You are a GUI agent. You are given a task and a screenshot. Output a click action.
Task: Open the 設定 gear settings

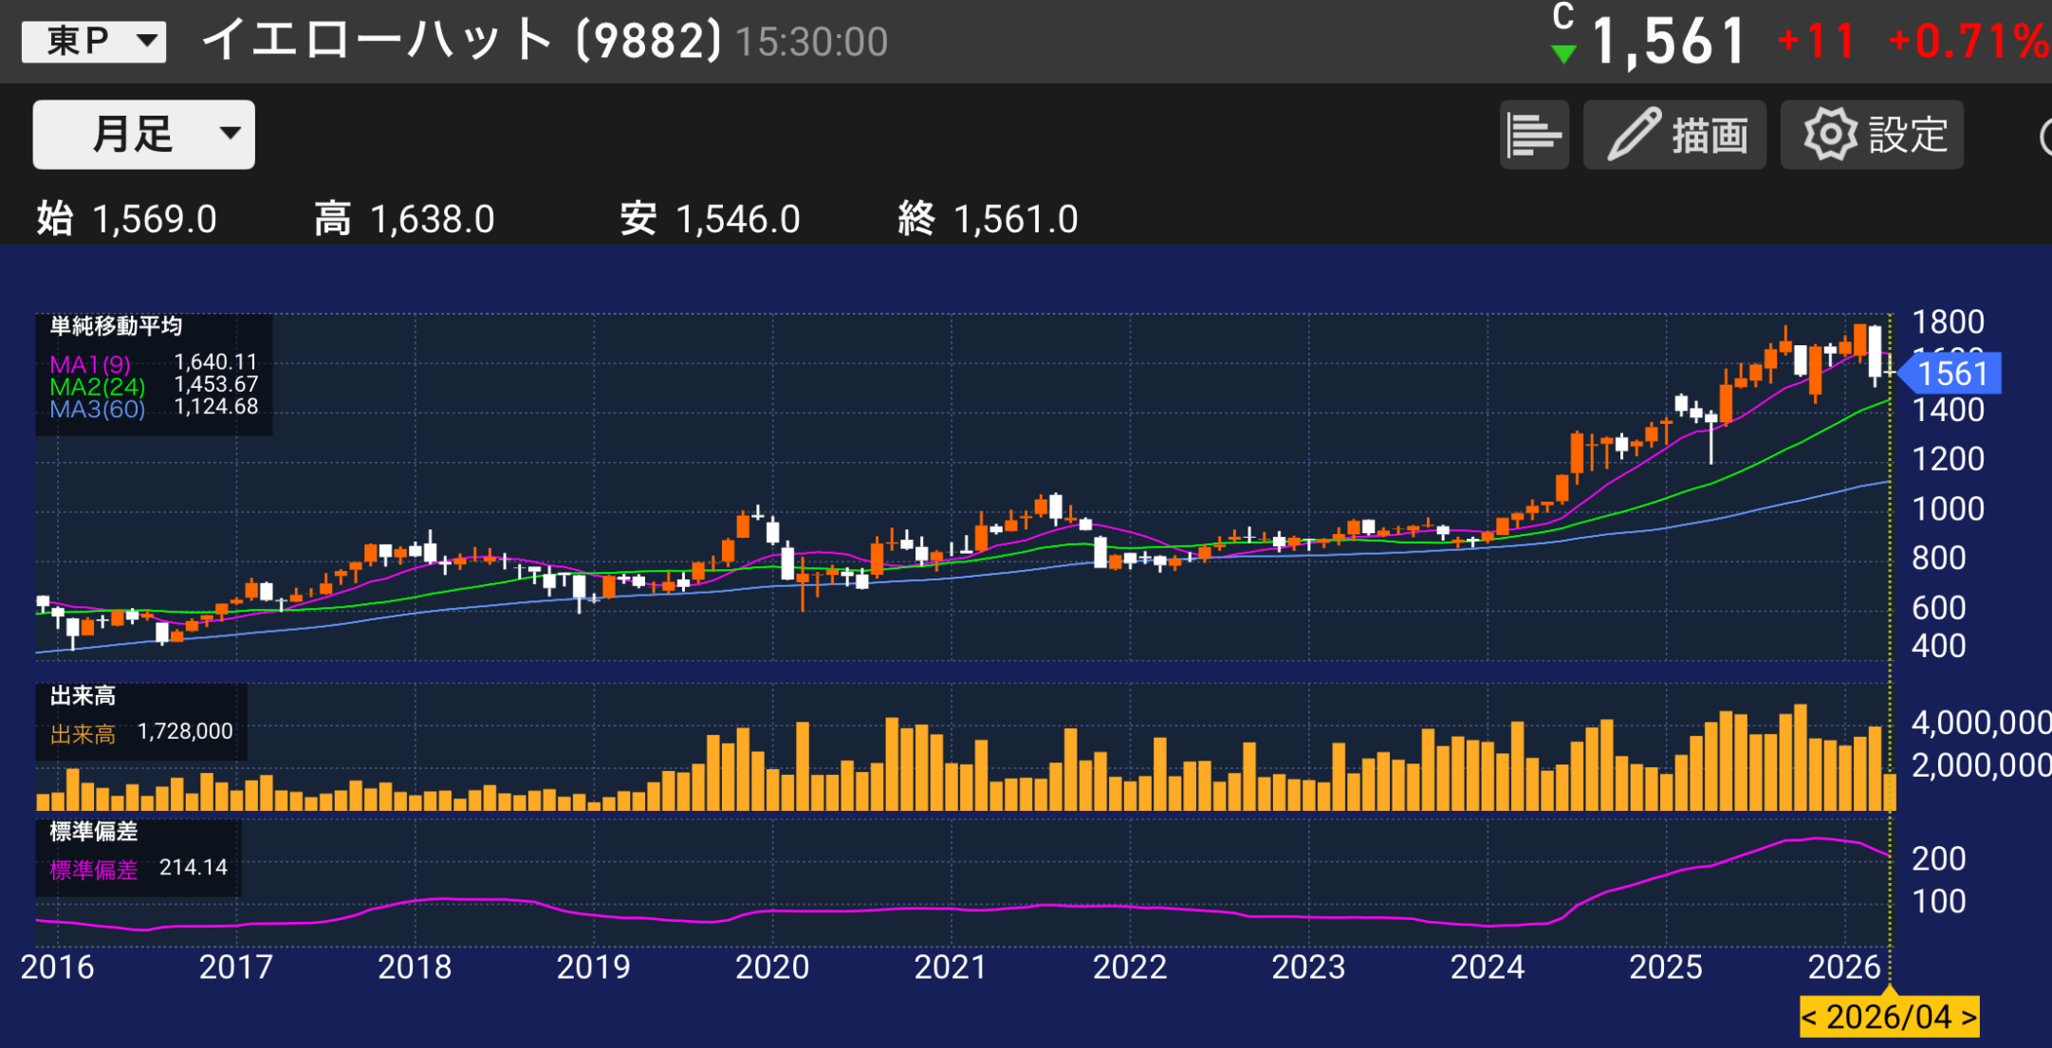coord(1872,135)
